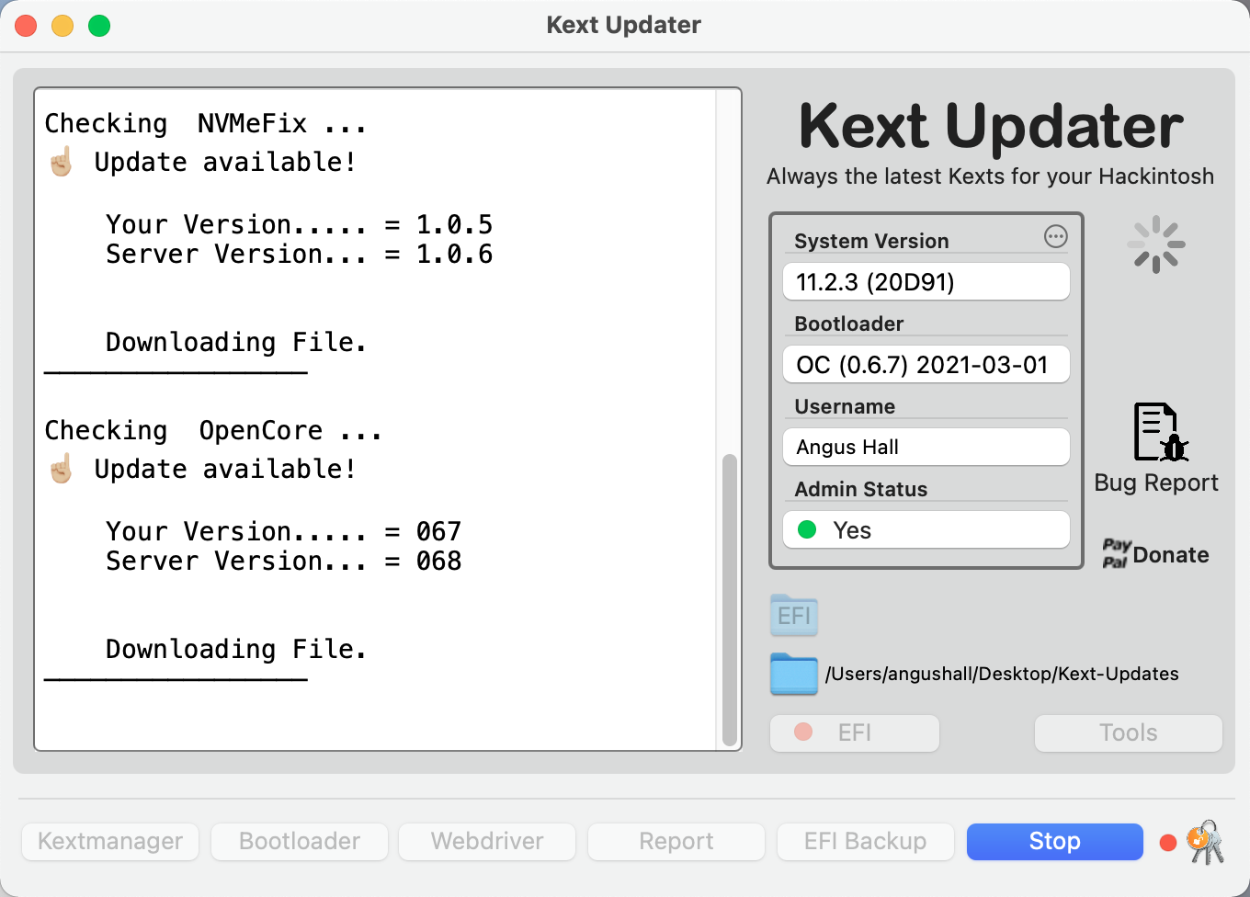Screen dimensions: 1250x897
Task: Select the Bootloader field OC (0.6.7)
Action: pos(926,364)
